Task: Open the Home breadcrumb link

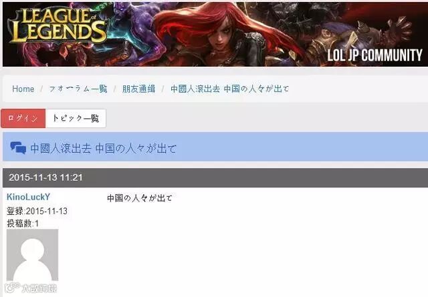Action: (x=23, y=89)
